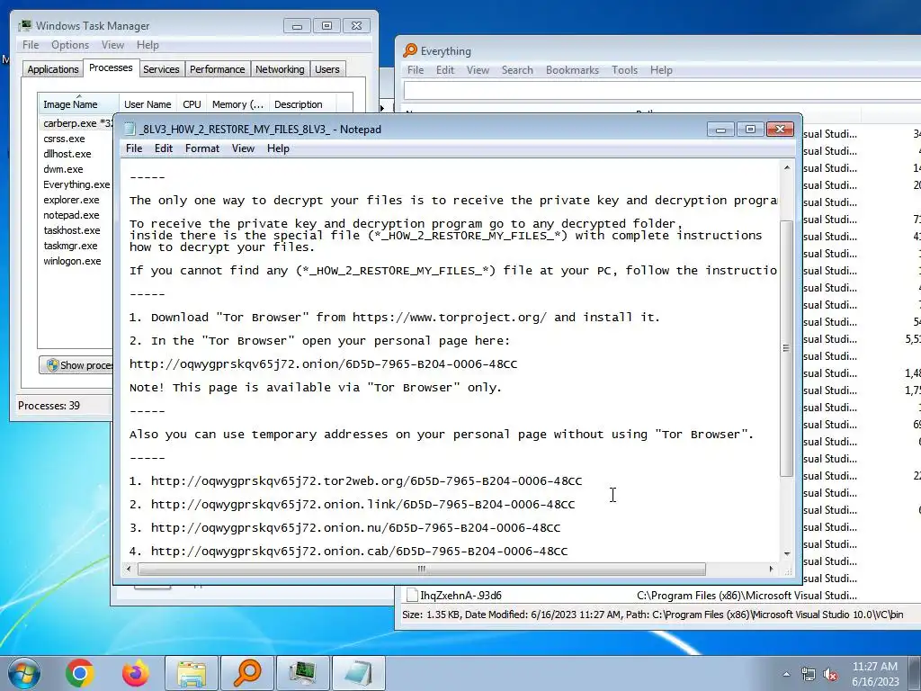Open Everything Tools menu
The height and width of the screenshot is (691, 921).
pos(624,70)
